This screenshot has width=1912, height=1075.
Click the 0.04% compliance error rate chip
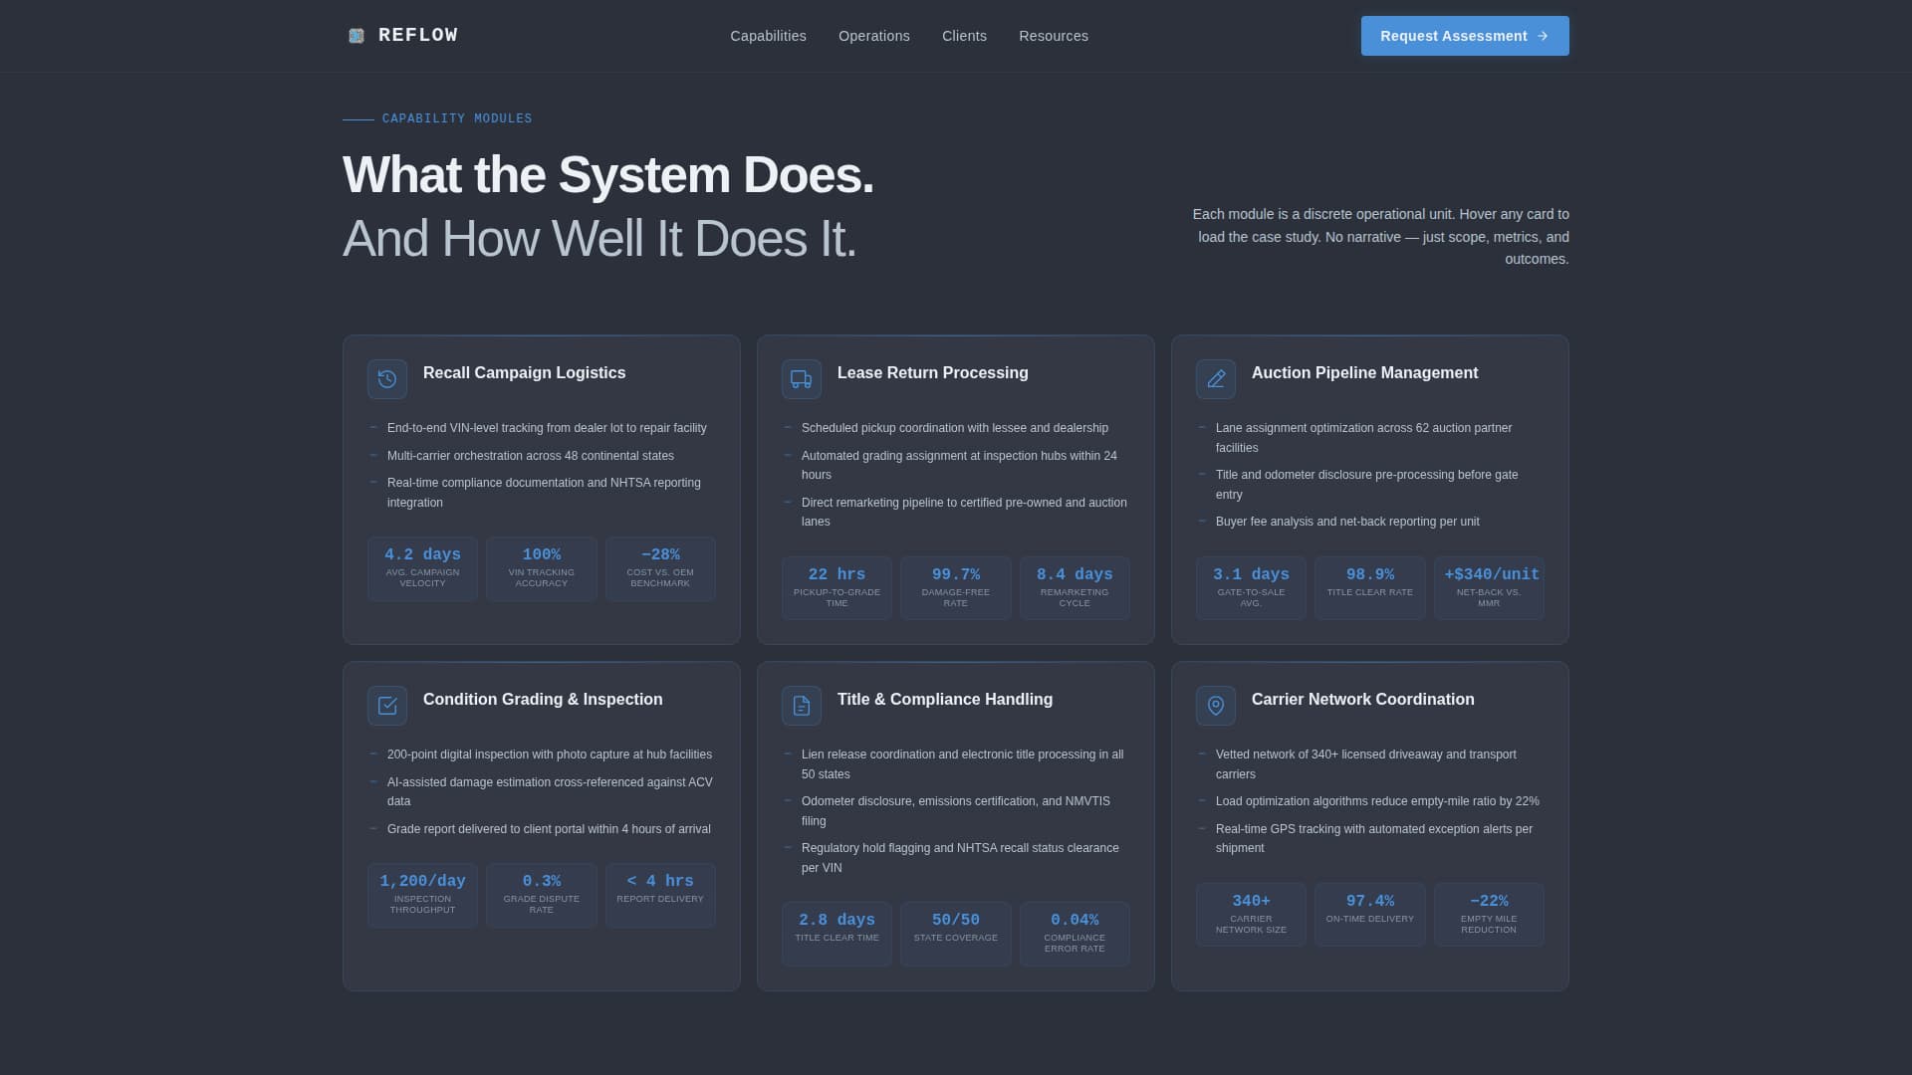[1074, 934]
